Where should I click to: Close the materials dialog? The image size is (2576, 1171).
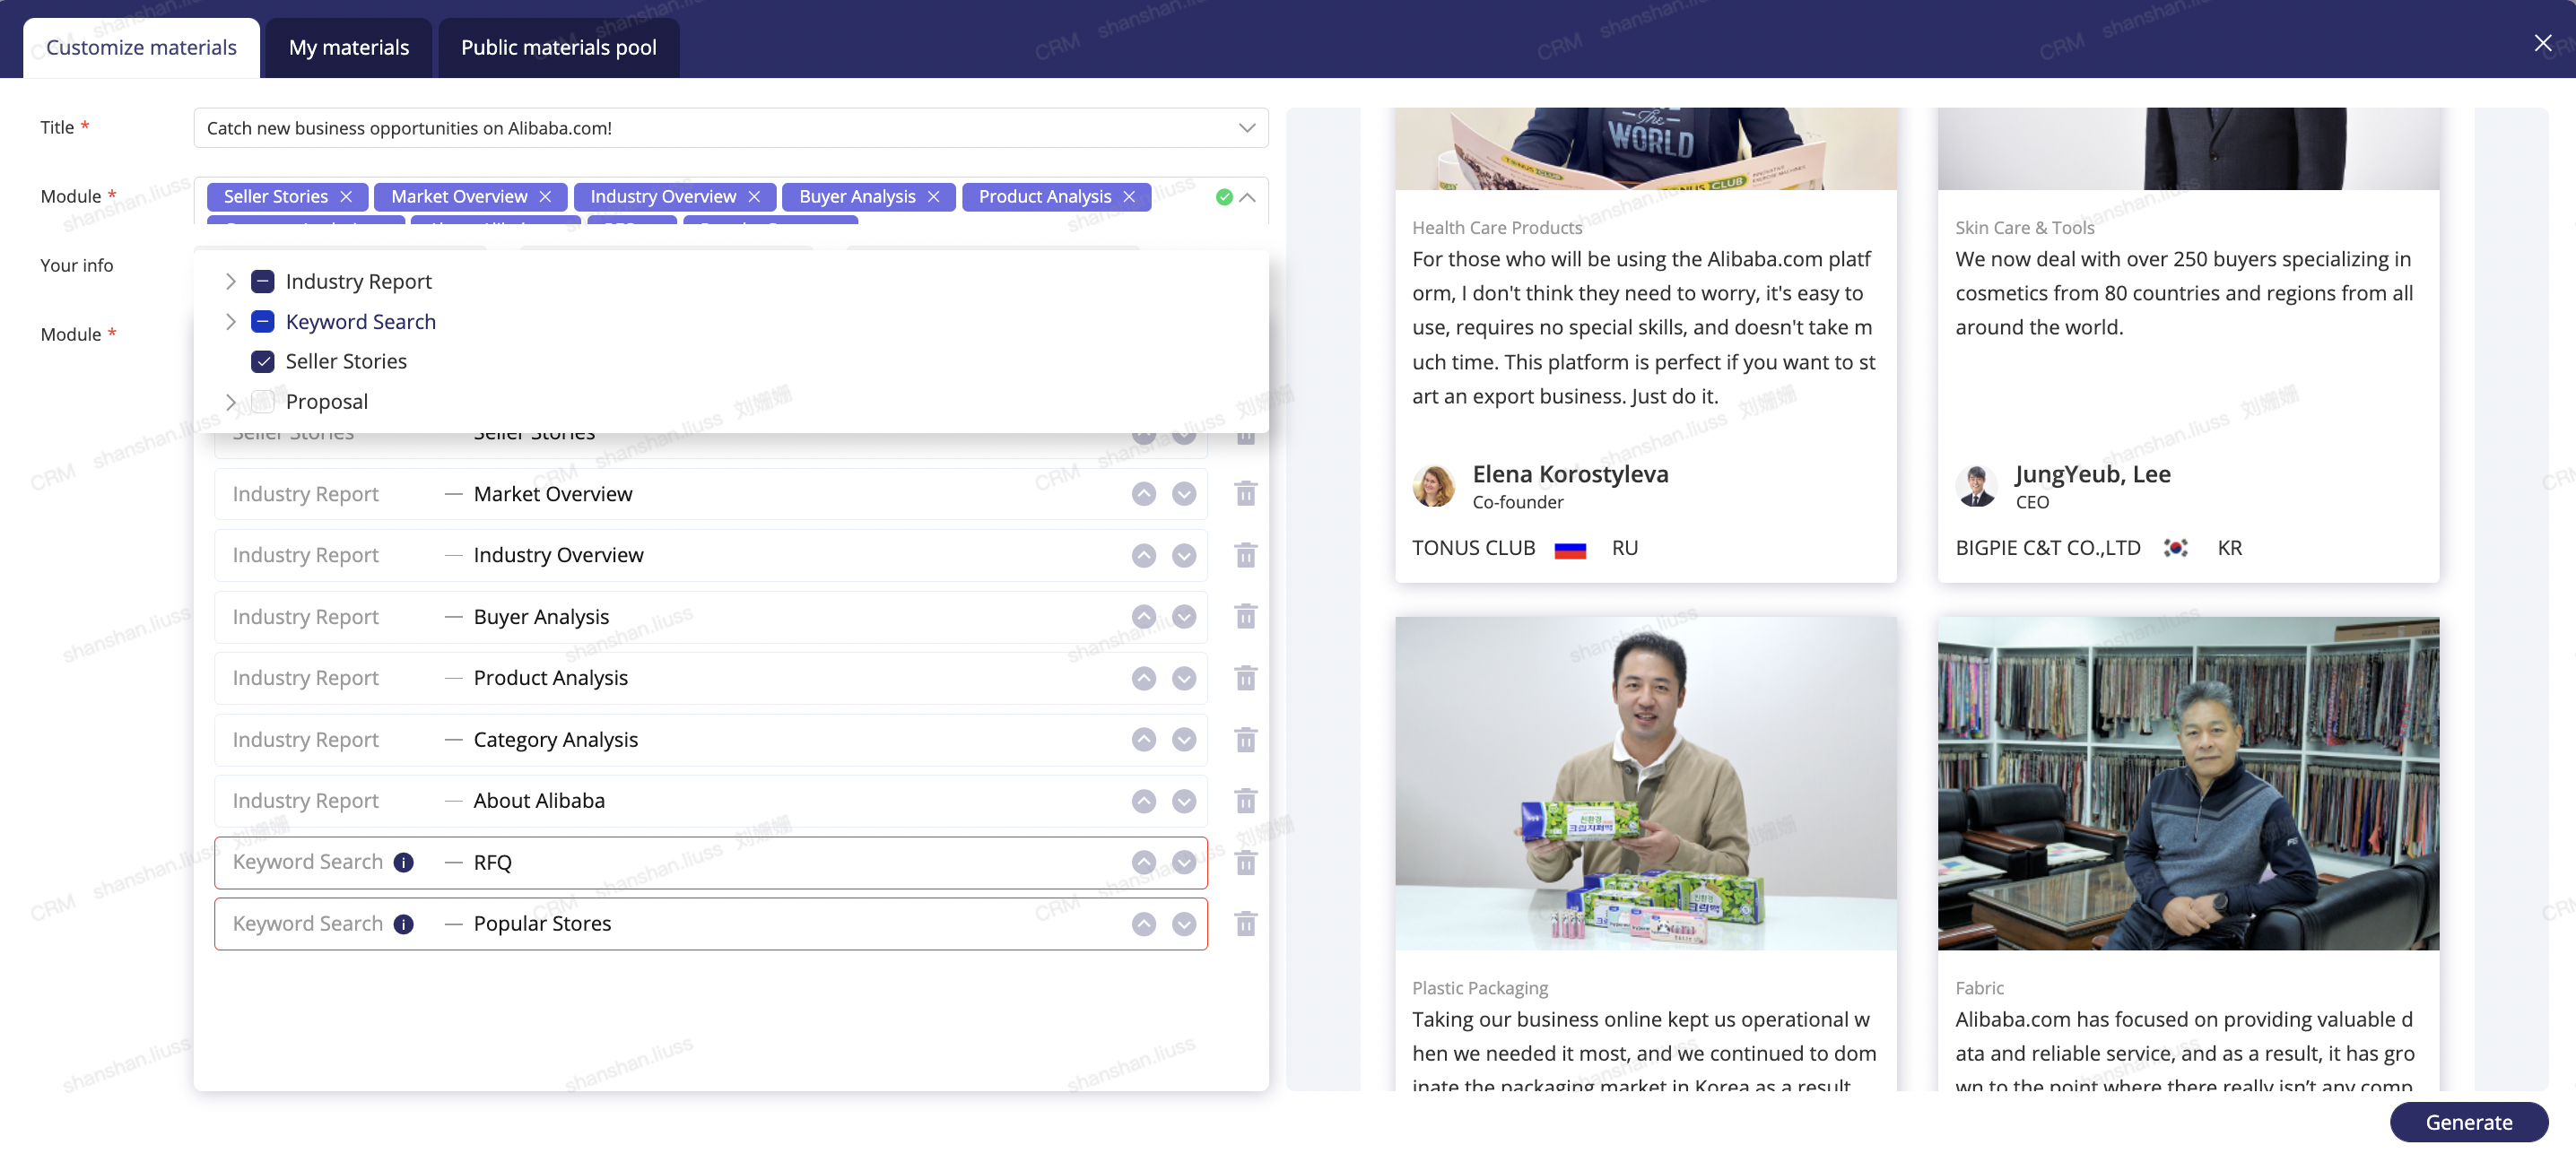click(2542, 43)
